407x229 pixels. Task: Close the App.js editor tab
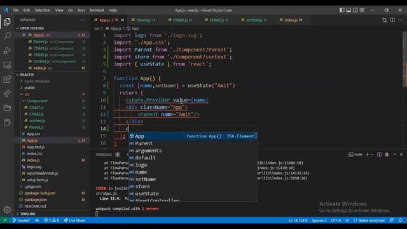(123, 20)
